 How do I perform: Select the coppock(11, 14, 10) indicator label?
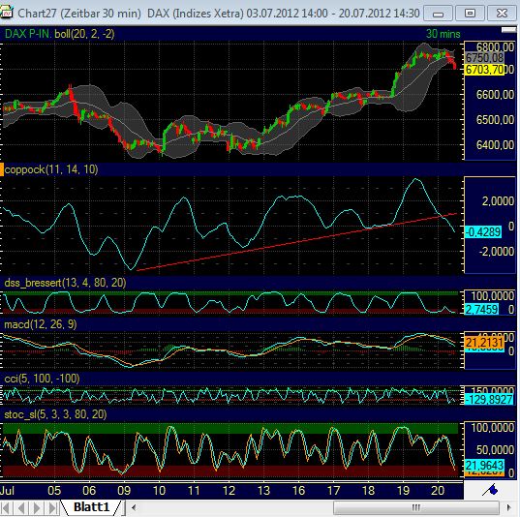click(x=51, y=169)
